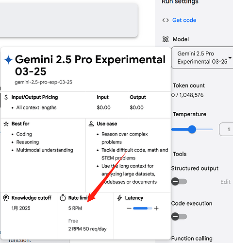The image size is (233, 243).
Task: Click the Input price $0.00 value
Action: (x=103, y=107)
